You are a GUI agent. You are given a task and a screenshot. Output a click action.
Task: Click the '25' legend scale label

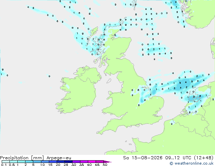(66, 165)
